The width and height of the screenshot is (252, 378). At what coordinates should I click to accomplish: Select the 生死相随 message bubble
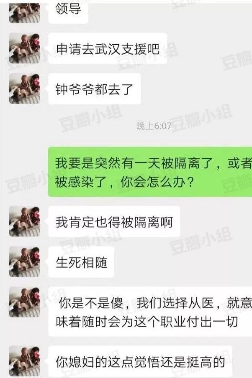pyautogui.click(x=81, y=262)
